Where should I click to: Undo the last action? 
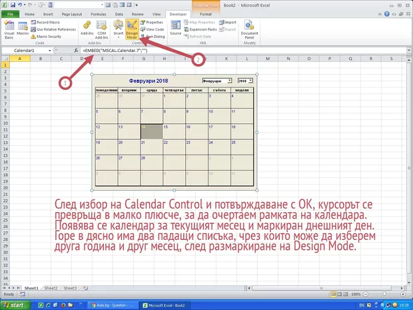coord(19,5)
